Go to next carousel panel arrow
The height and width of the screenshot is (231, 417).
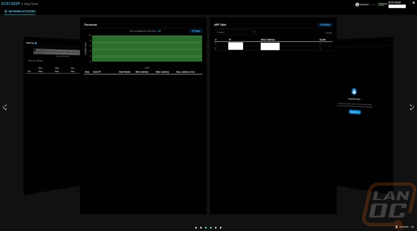click(x=412, y=107)
